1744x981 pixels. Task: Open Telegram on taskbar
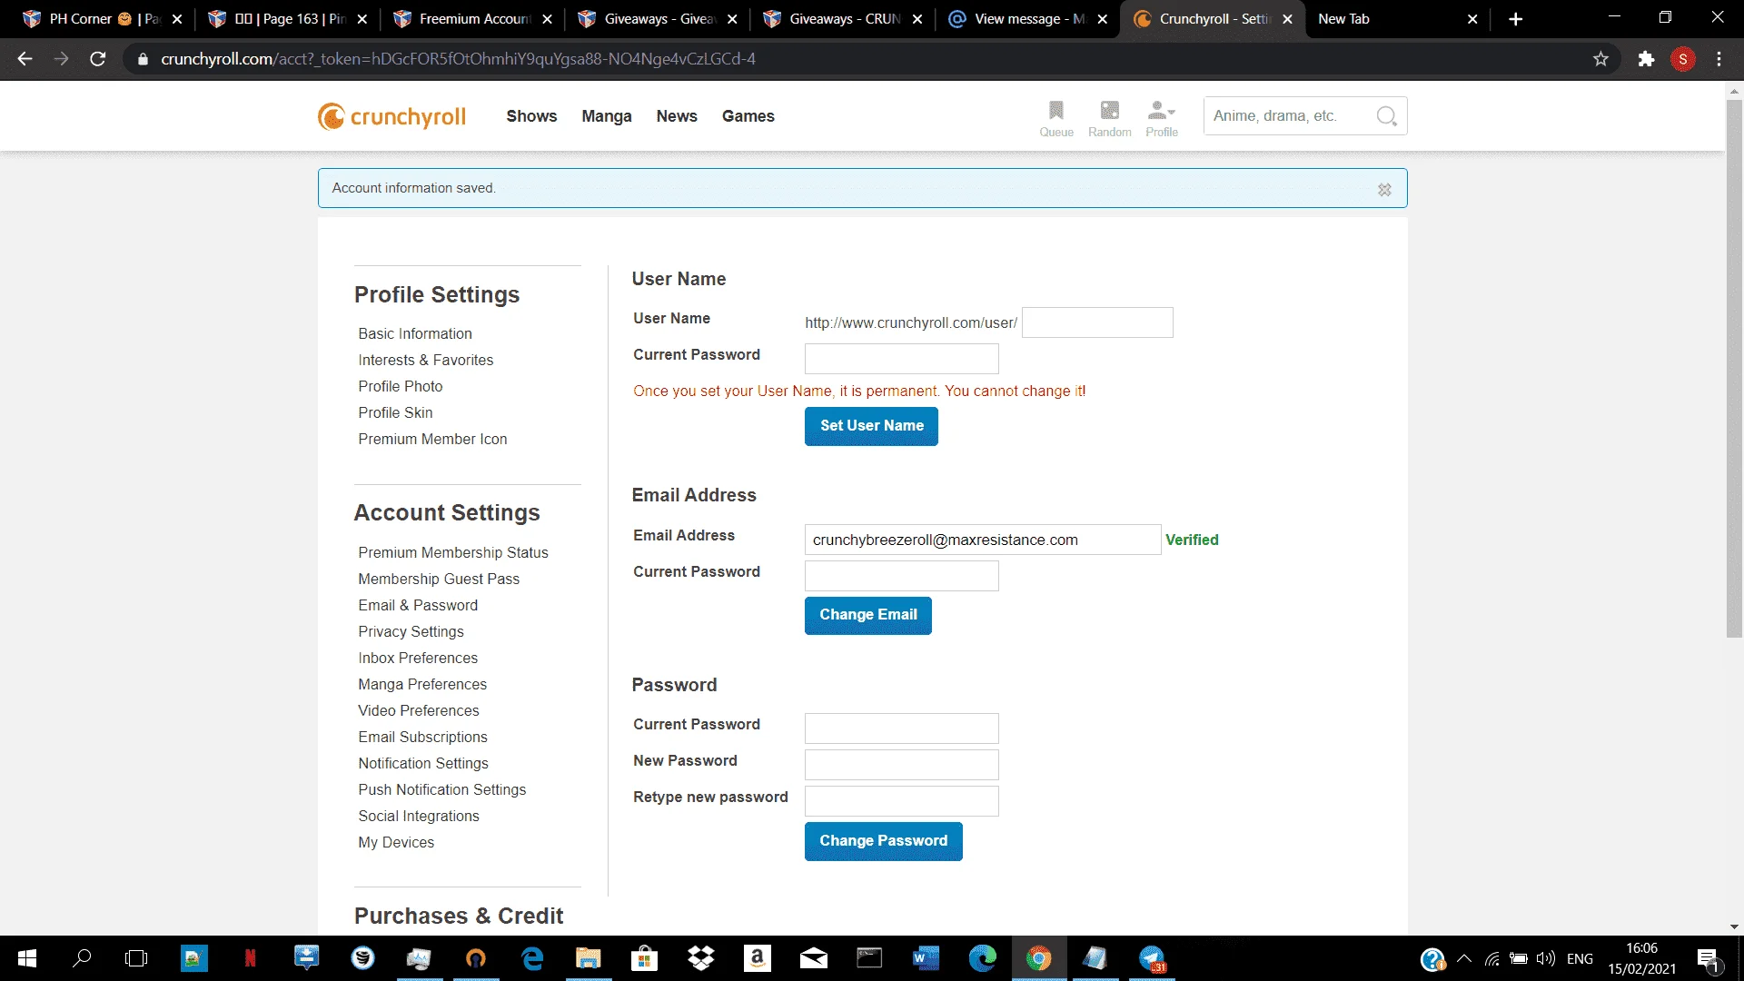[1152, 958]
